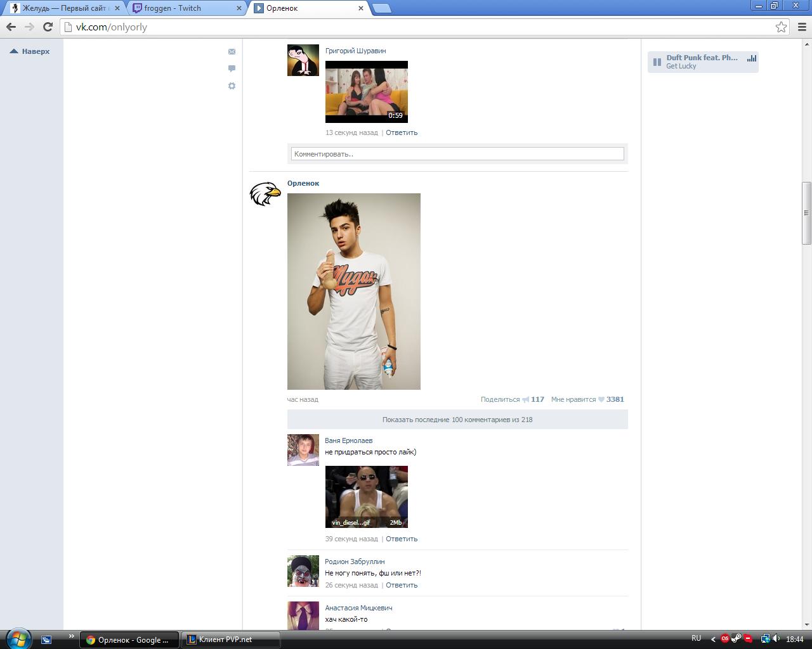This screenshot has height=649, width=812.
Task: Expand last 100 comments of 218
Action: point(457,420)
